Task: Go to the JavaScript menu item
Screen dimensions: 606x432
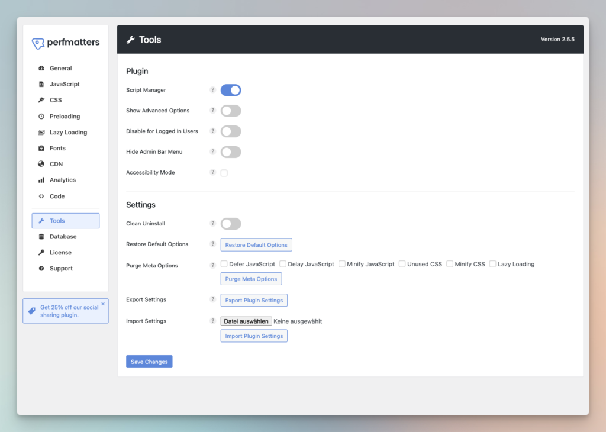Action: tap(65, 84)
